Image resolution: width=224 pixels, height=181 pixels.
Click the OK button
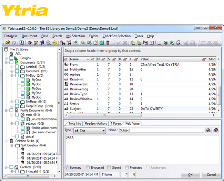(x=190, y=174)
